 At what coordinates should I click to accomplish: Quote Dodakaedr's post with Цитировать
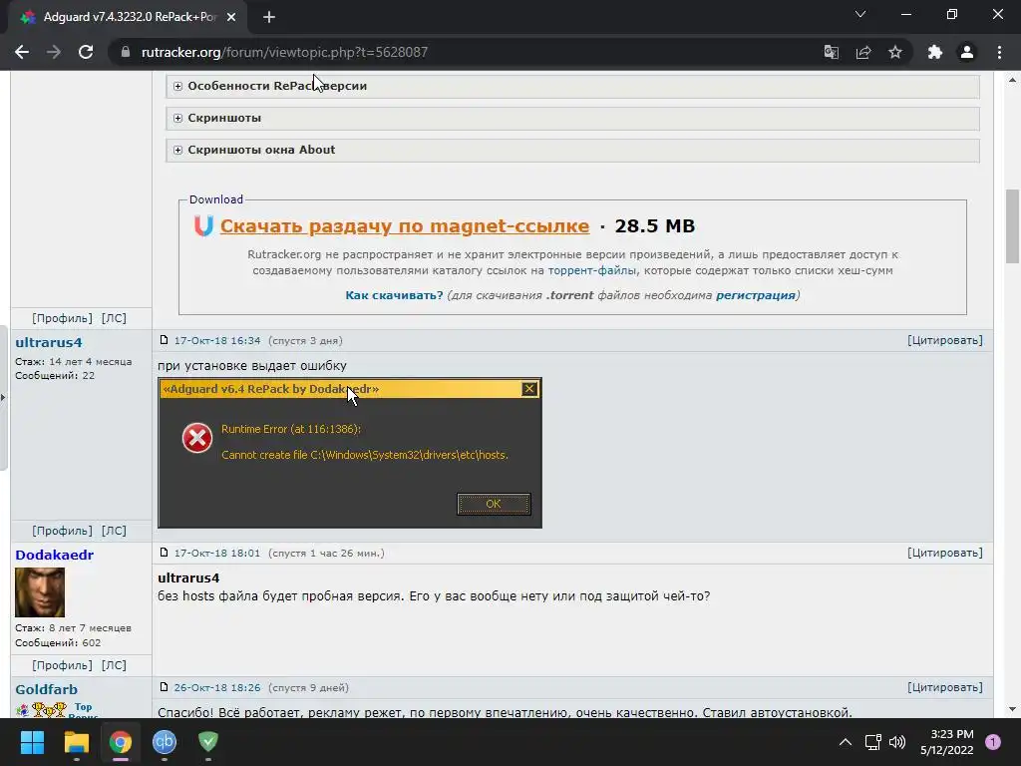(x=945, y=553)
